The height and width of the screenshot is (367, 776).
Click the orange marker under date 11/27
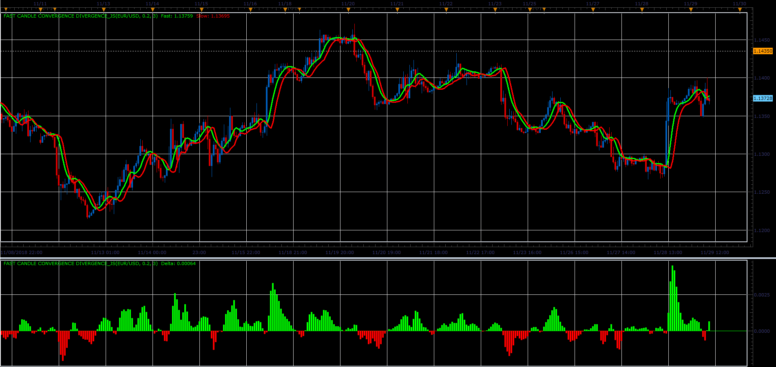click(593, 9)
